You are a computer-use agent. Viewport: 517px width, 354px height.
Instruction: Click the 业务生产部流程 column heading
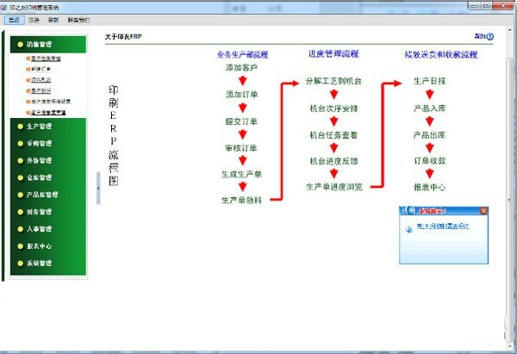[x=243, y=54]
